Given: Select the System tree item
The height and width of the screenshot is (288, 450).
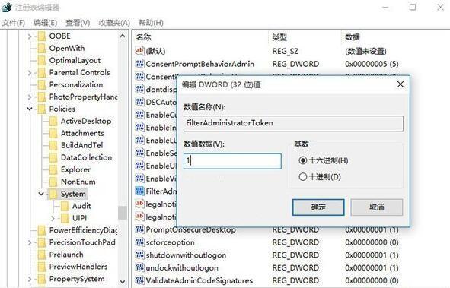Looking at the screenshot, I should point(73,194).
